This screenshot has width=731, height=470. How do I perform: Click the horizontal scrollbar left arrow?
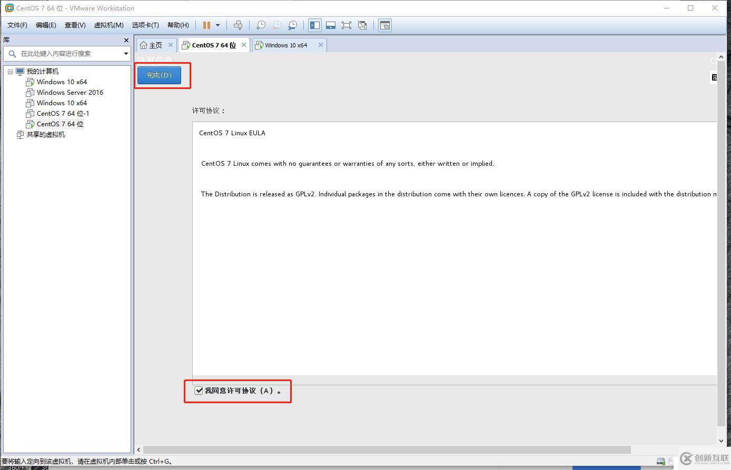pyautogui.click(x=139, y=449)
